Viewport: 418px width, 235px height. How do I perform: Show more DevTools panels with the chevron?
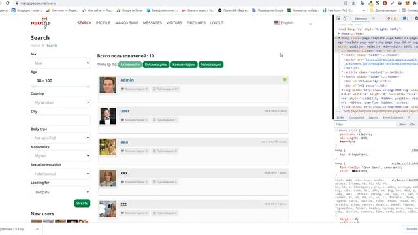coord(374,18)
